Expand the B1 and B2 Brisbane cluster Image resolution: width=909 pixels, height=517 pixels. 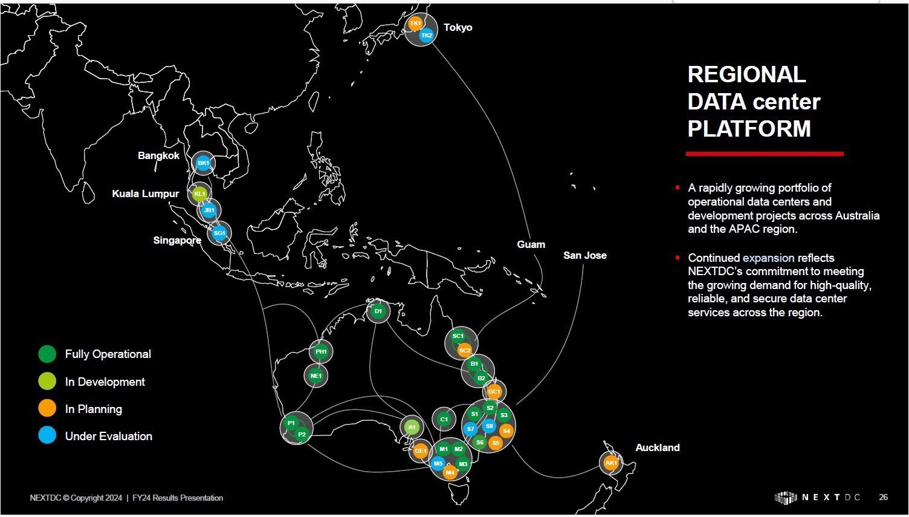[477, 371]
